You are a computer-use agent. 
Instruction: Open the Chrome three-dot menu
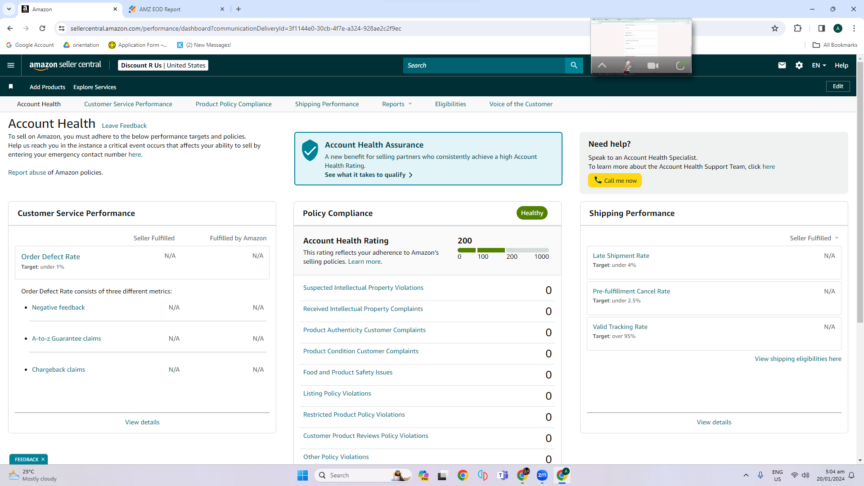(x=854, y=28)
